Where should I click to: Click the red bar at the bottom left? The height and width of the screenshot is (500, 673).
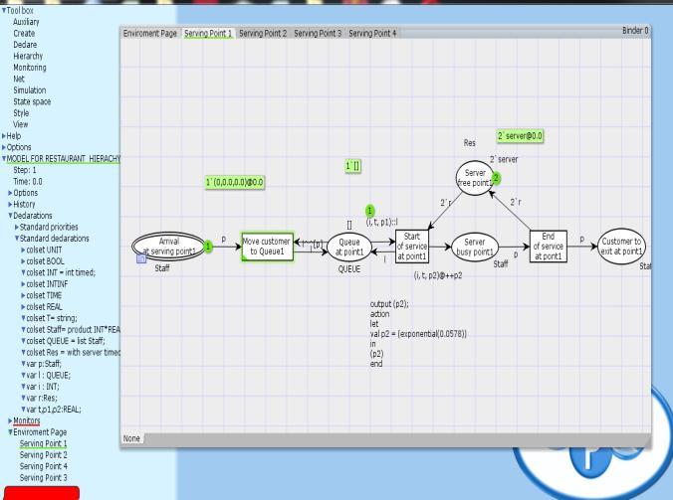tap(41, 493)
